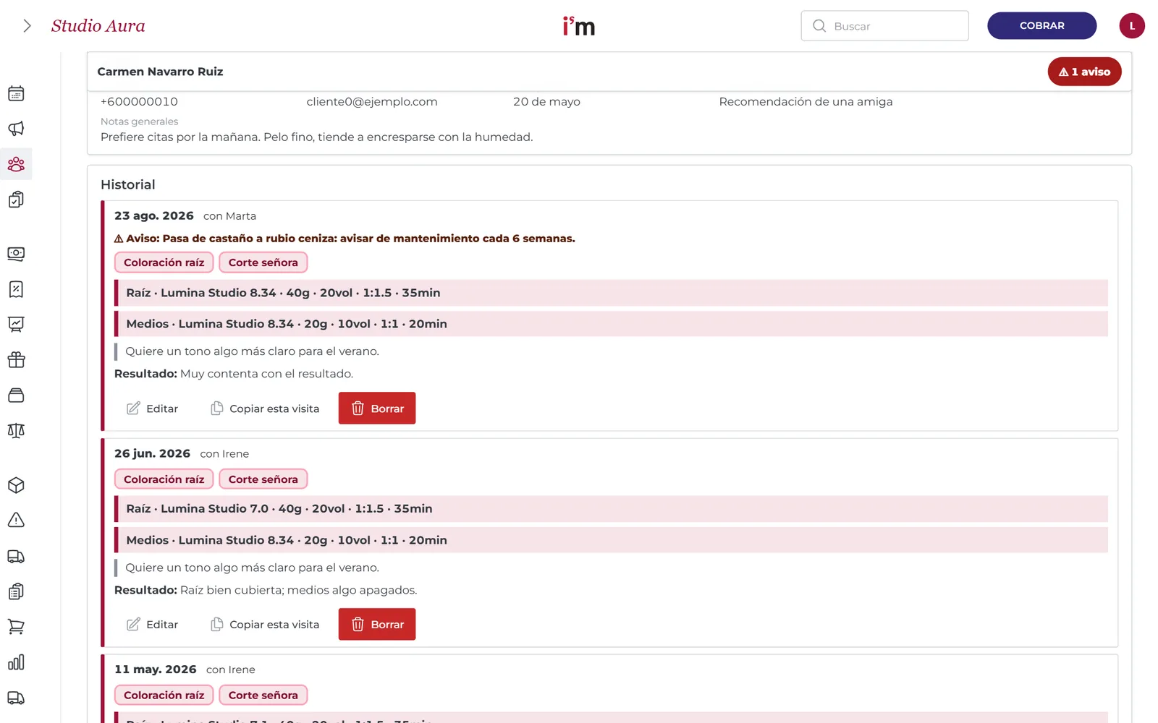Open the calendar icon in the sidebar

point(16,93)
